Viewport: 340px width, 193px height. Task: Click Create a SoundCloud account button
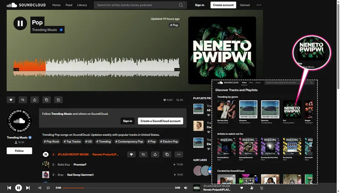[161, 121]
